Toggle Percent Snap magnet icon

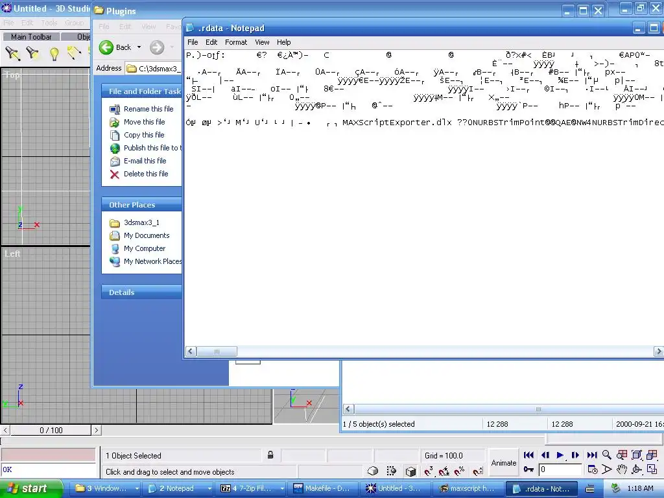(459, 471)
